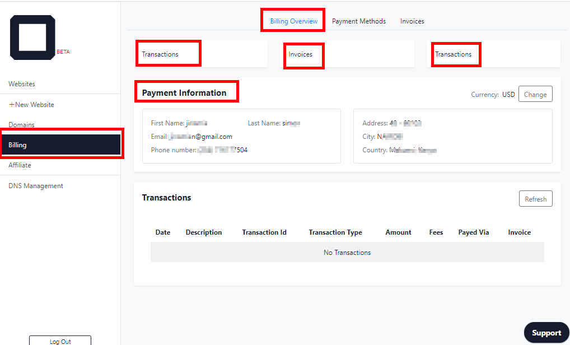
Task: Open the Websites sidebar item
Action: tap(22, 84)
